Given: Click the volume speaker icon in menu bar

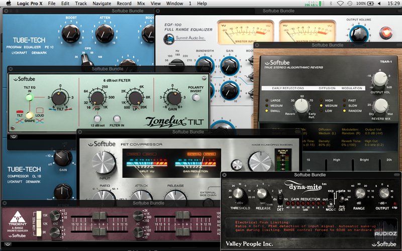Looking at the screenshot, I should pyautogui.click(x=379, y=4).
